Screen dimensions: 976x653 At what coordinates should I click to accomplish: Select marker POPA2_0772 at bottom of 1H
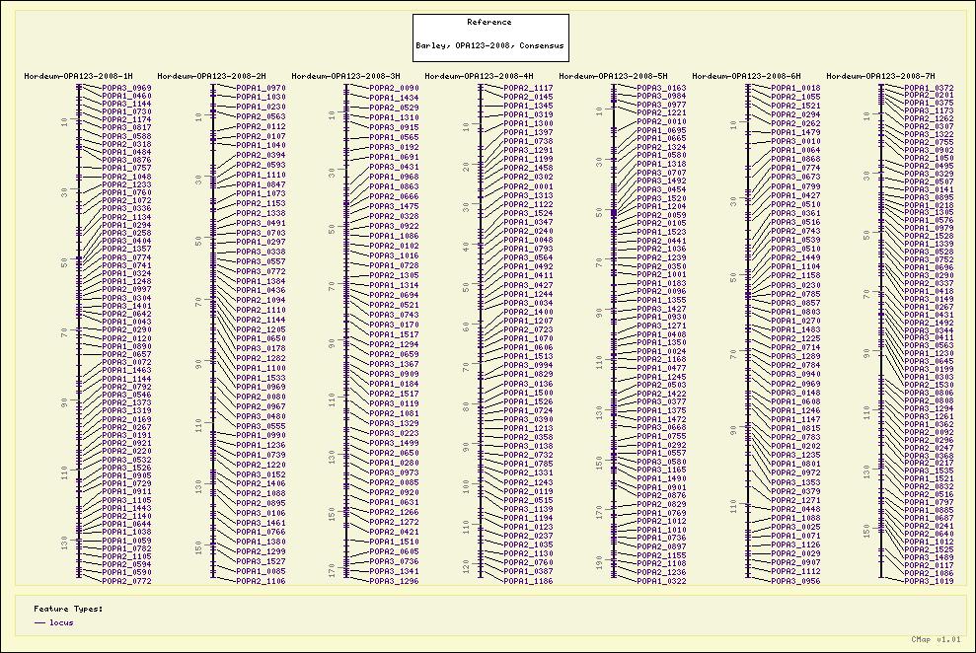coord(127,582)
